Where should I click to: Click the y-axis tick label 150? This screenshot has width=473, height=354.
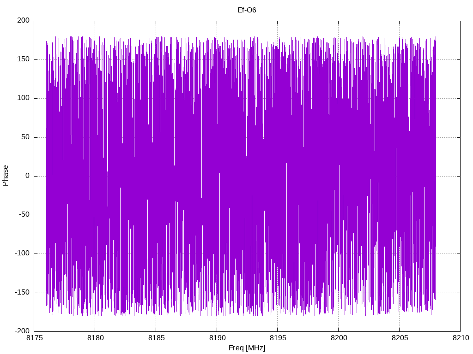click(x=24, y=59)
